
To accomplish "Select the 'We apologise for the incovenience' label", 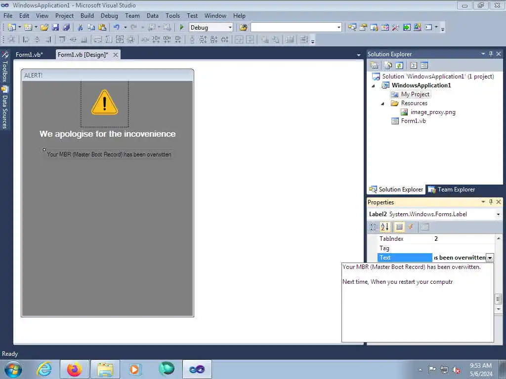I will [107, 134].
